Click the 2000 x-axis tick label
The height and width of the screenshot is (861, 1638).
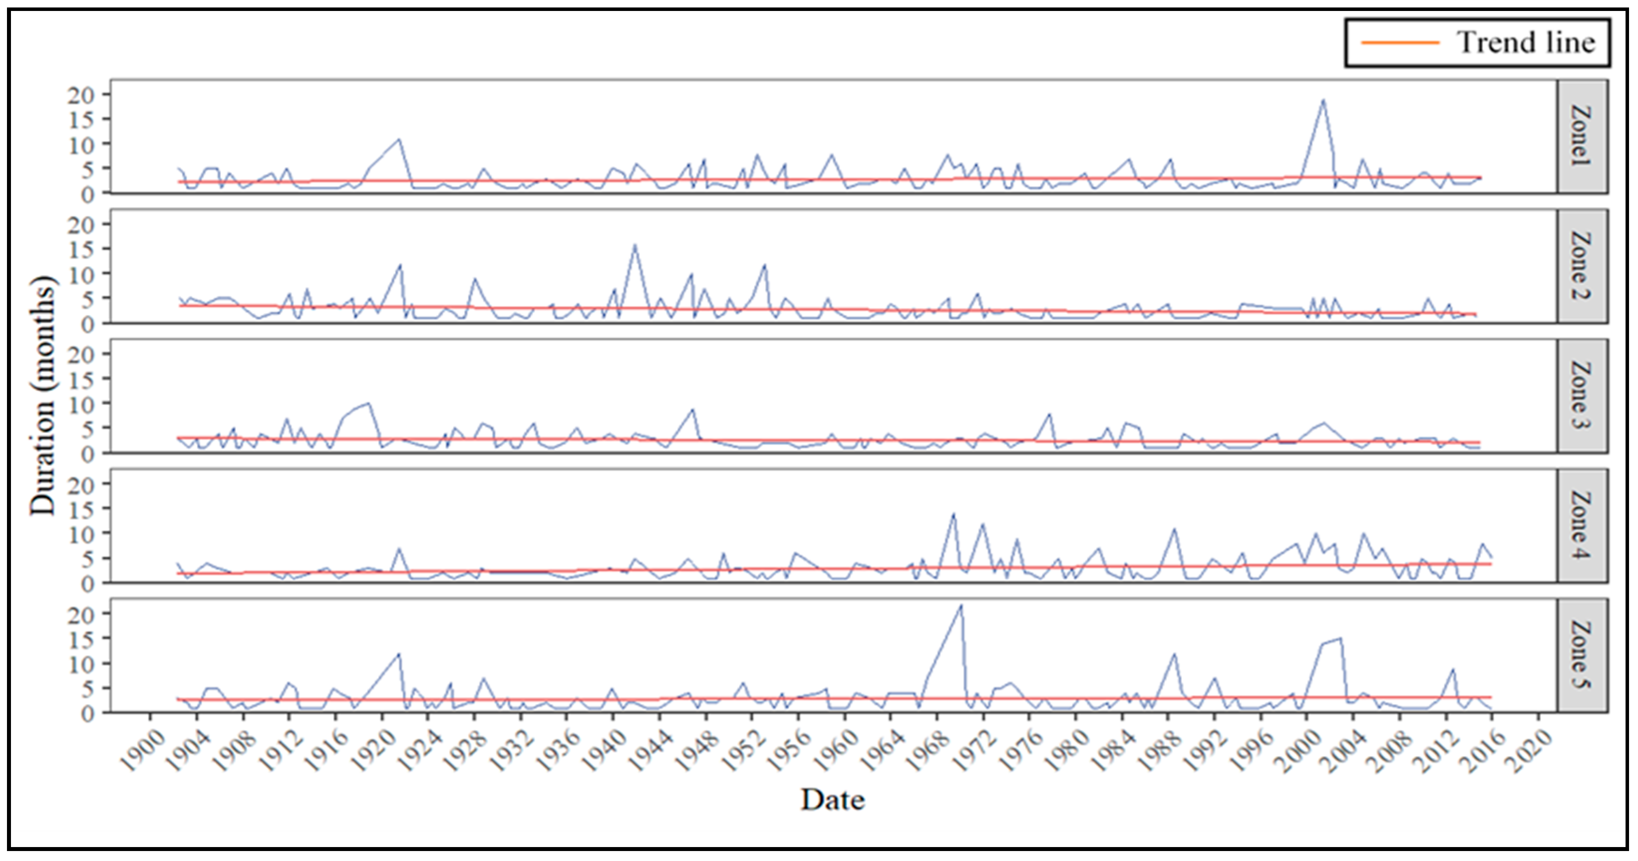click(x=1297, y=751)
